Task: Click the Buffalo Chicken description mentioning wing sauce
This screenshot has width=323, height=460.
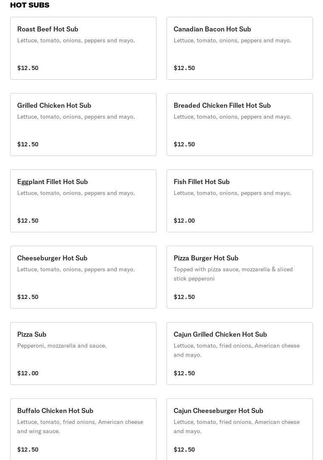Action: click(80, 426)
